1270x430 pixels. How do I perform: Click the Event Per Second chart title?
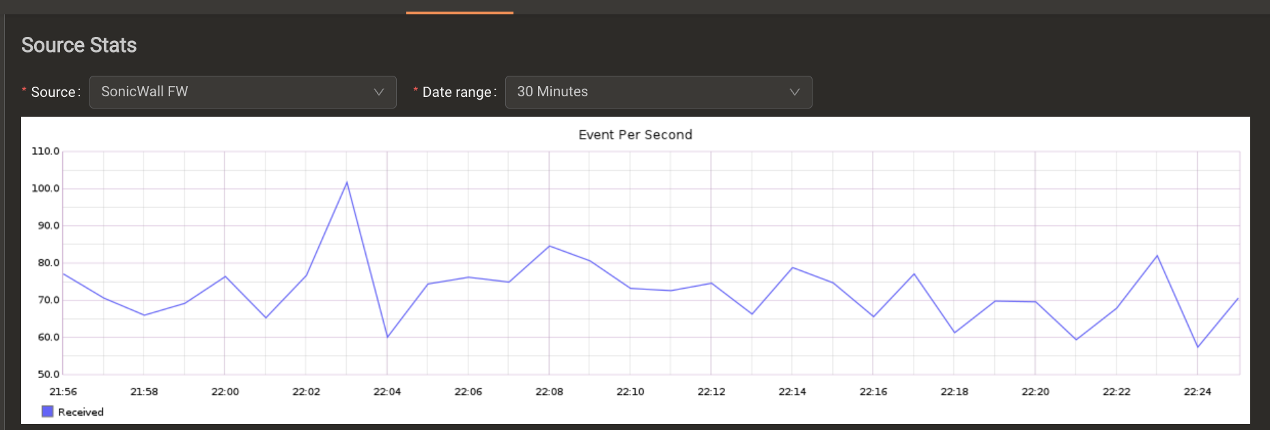(x=635, y=134)
